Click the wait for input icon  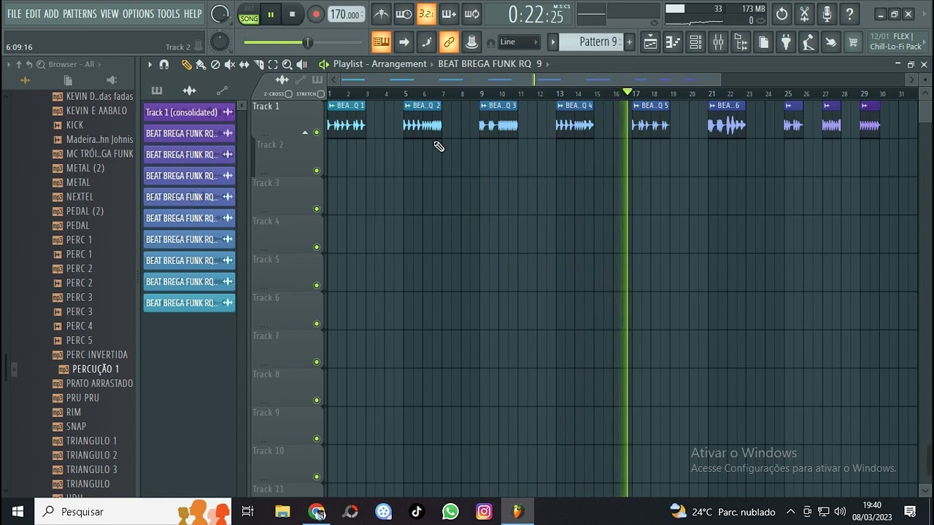coord(404,14)
